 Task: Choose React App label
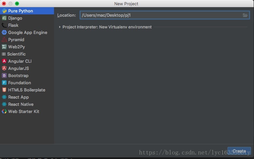click(18, 97)
